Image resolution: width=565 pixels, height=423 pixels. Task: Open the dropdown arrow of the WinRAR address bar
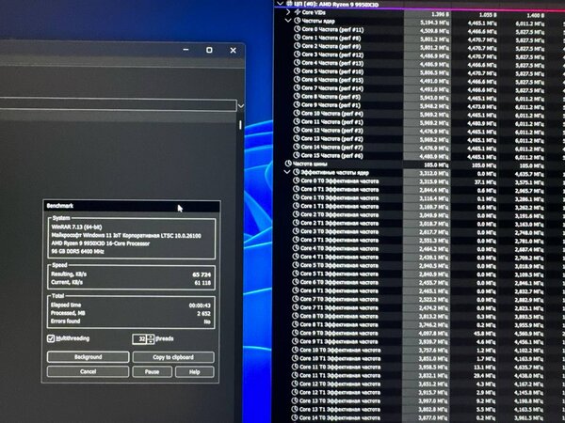tap(241, 106)
